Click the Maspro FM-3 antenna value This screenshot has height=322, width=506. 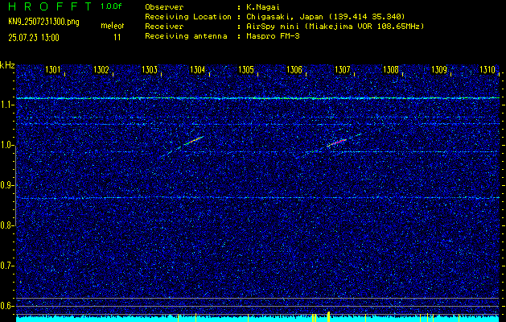click(273, 36)
